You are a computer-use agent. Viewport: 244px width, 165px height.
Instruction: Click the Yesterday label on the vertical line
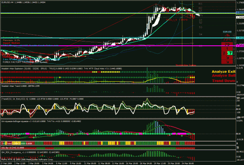pos(181,65)
